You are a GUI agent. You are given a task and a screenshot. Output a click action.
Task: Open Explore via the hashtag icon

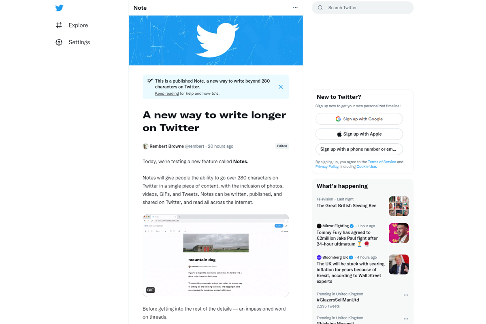click(59, 25)
